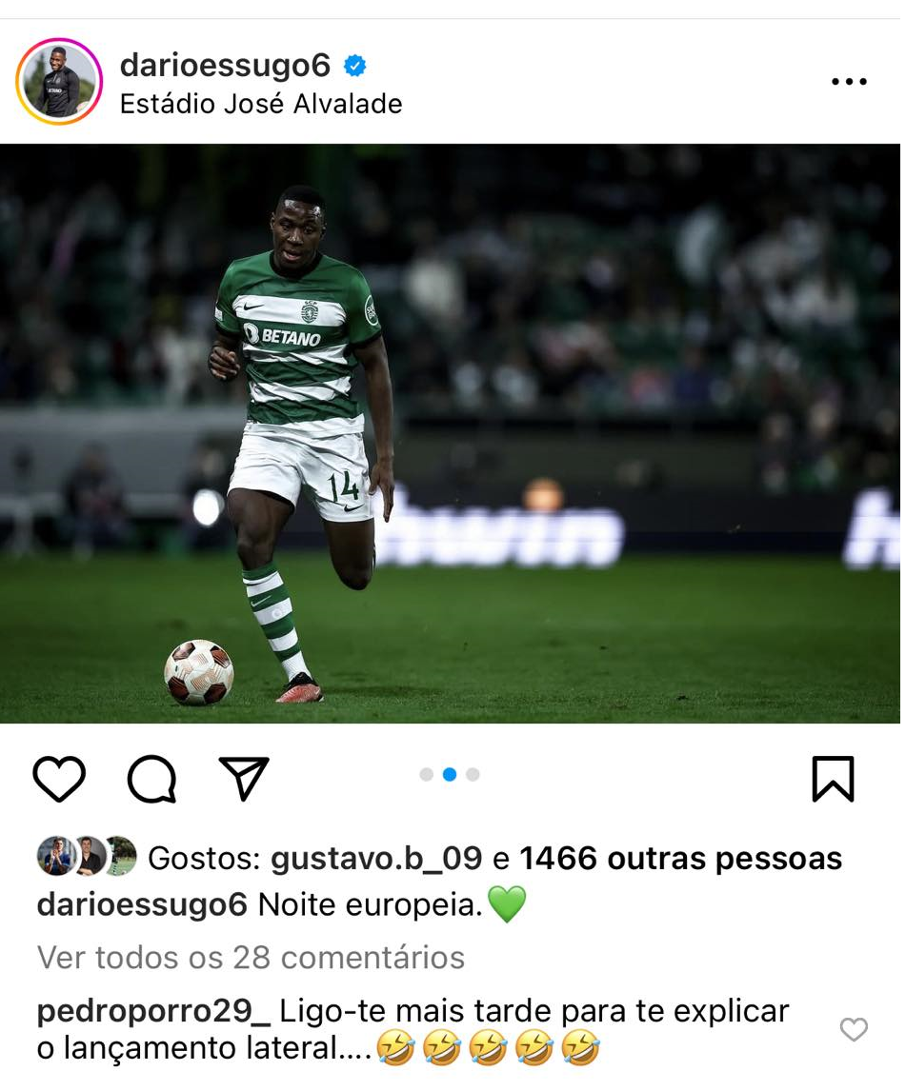The image size is (906, 1091).
Task: Save the post with bookmark icon
Action: point(833,779)
